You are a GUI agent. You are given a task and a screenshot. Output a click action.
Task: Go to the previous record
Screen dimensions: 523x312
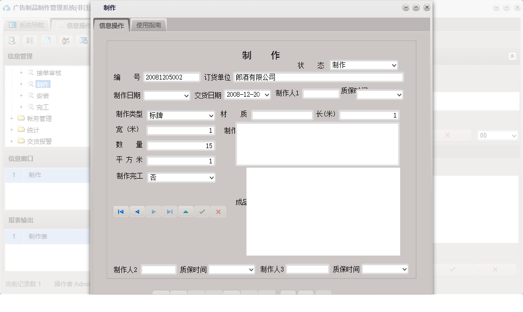click(137, 211)
